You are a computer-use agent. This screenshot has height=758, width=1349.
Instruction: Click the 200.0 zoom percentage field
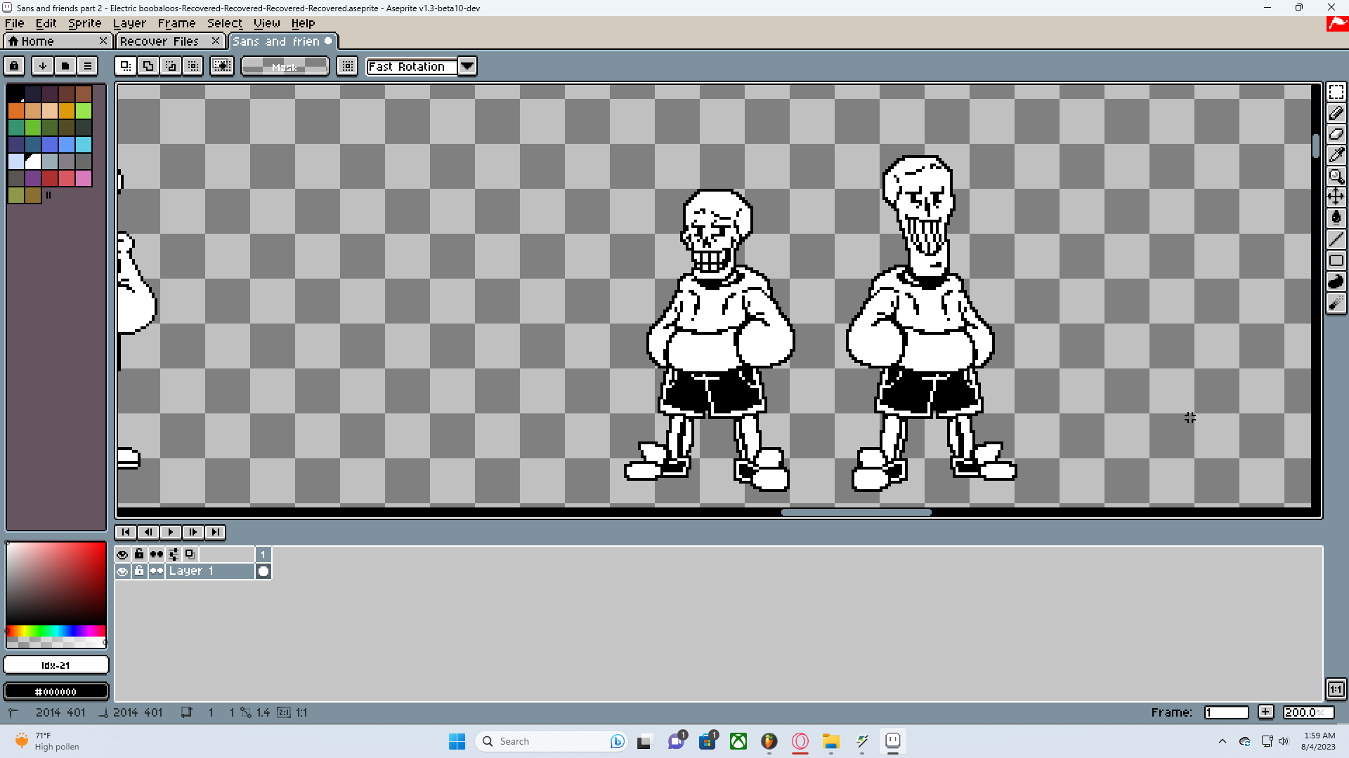tap(1308, 712)
